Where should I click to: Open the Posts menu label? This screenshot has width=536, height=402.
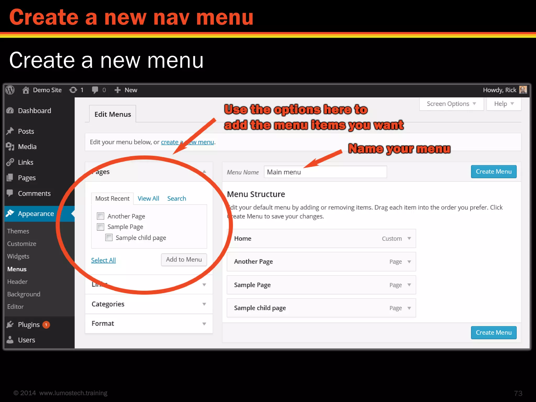(x=26, y=131)
